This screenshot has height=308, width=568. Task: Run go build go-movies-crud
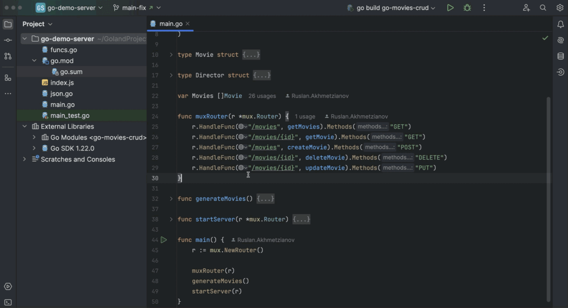point(450,8)
